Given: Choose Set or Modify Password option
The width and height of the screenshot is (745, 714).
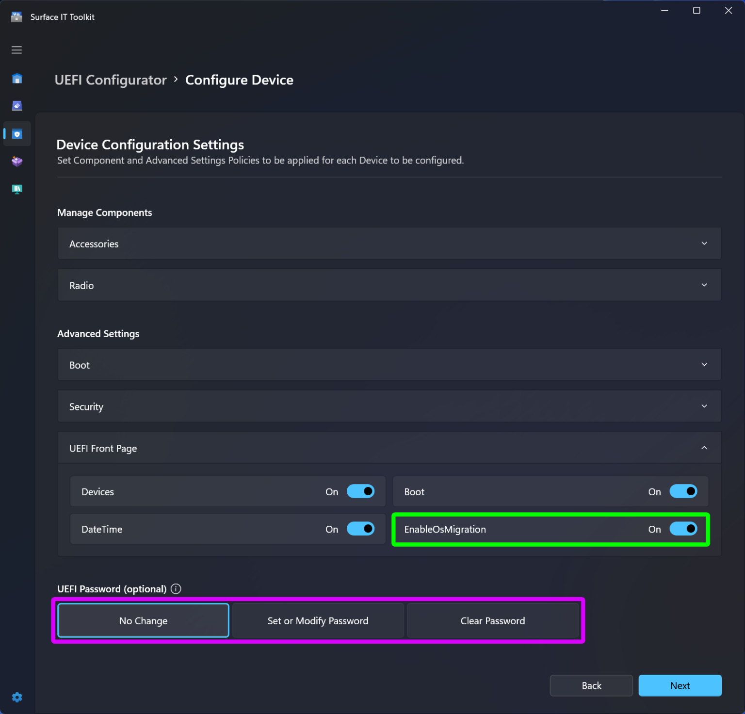Looking at the screenshot, I should click(x=318, y=620).
